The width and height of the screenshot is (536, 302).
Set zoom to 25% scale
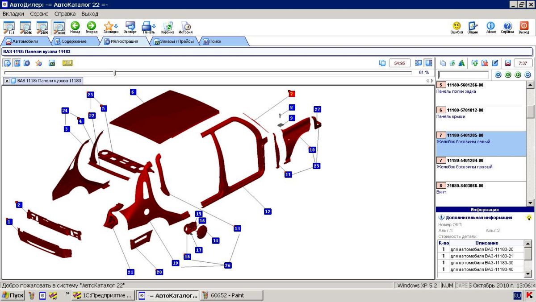click(42, 27)
